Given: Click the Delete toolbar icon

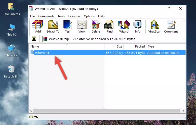Looking at the screenshot, I should 96,26.
